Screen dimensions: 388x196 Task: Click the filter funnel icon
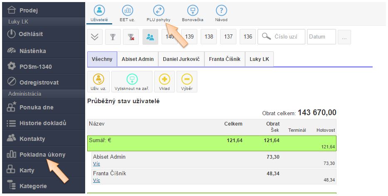113,37
